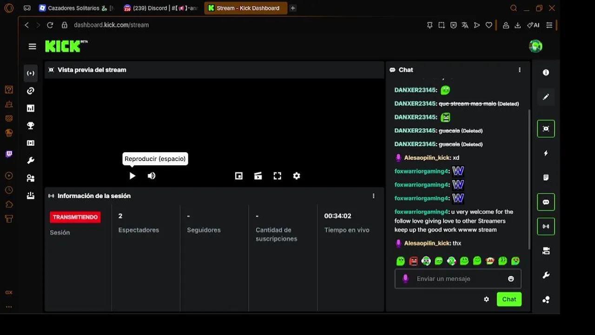The width and height of the screenshot is (595, 335).
Task: Click the address bar URL dashboard.kick.com/stream
Action: coord(111,25)
